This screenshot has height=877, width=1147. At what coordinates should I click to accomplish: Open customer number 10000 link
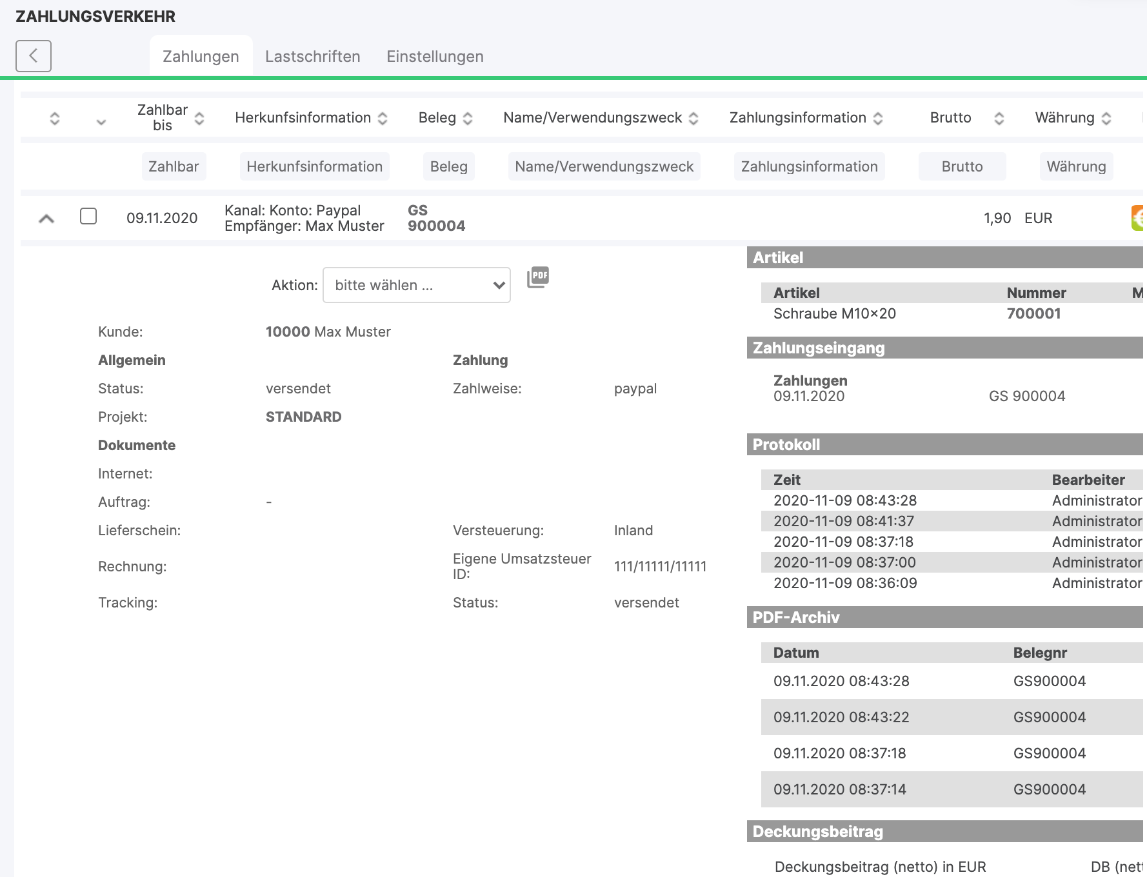point(288,331)
